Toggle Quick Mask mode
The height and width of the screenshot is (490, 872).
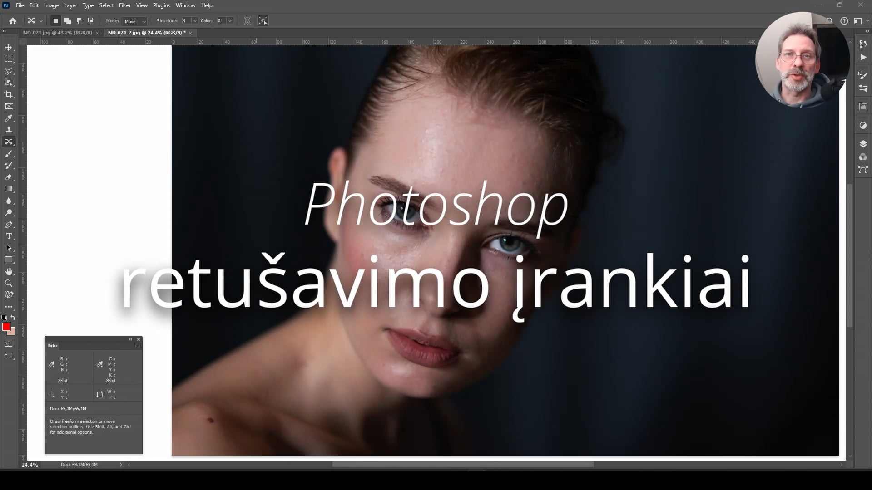[9, 344]
